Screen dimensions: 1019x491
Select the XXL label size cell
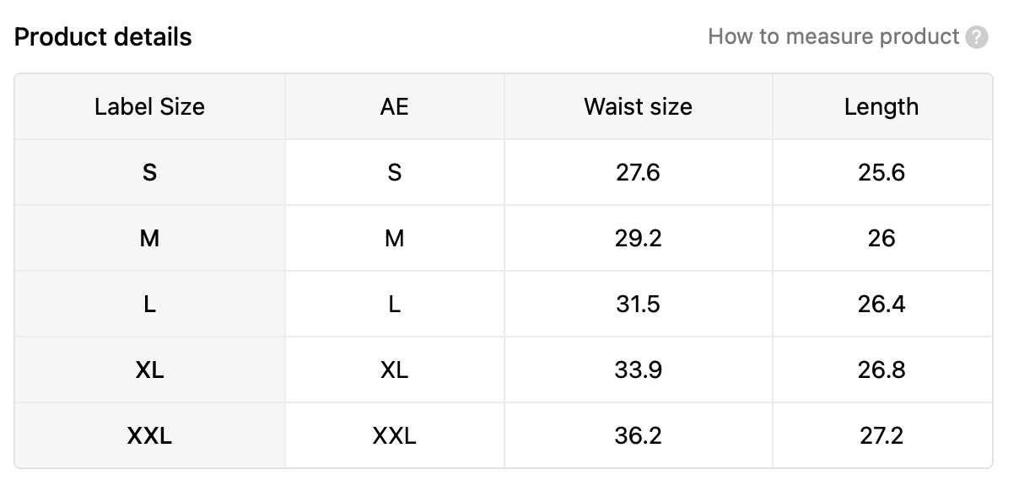pyautogui.click(x=149, y=435)
